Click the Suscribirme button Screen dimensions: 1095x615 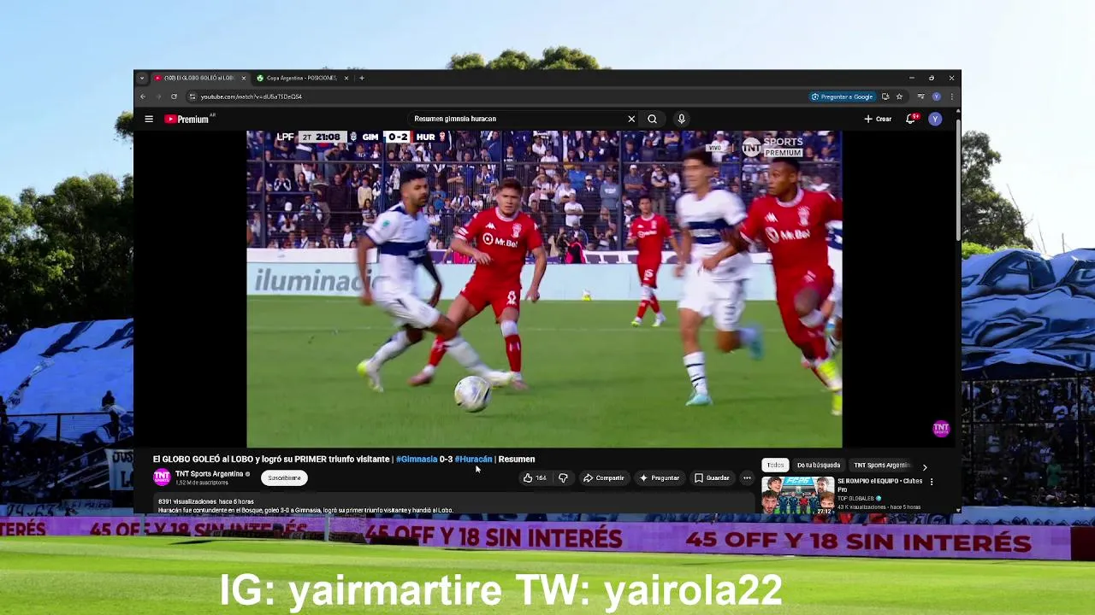(x=284, y=478)
